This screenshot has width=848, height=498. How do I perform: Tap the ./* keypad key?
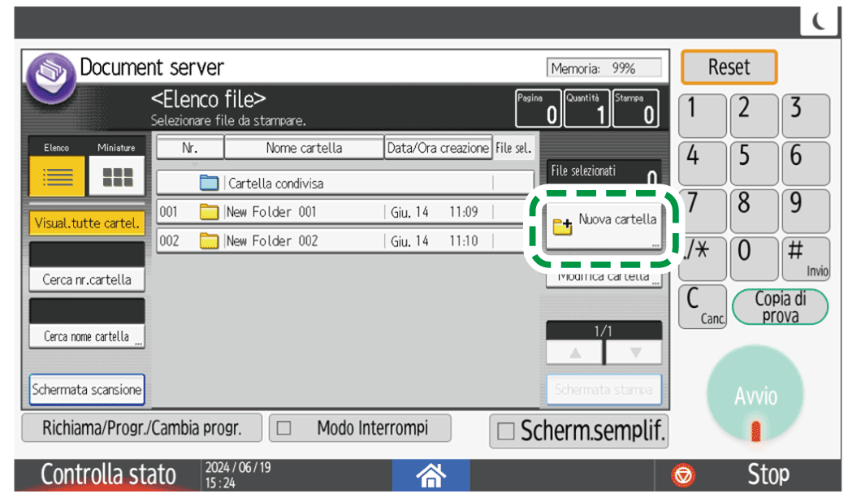(703, 258)
